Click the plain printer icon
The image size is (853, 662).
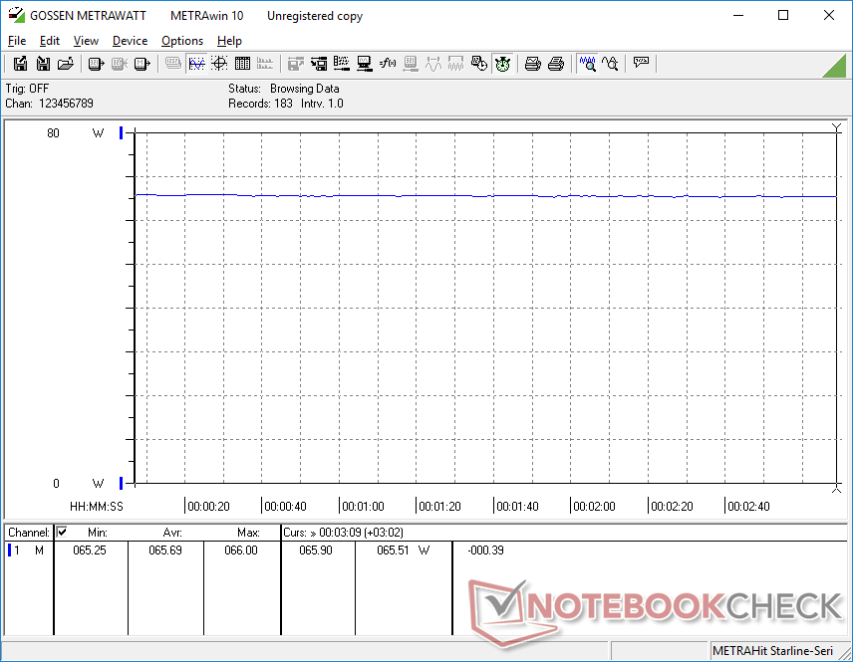555,64
